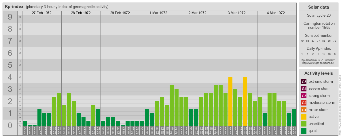Click the light green unsettled swatch
341x138 pixels.
pyautogui.click(x=304, y=124)
